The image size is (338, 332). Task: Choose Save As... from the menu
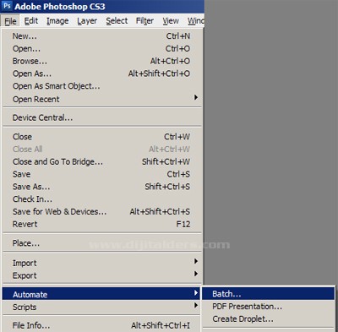tap(101, 187)
